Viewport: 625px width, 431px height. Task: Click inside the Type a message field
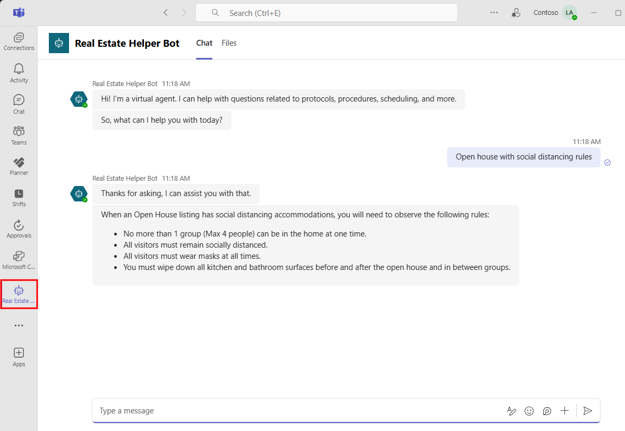tap(266, 411)
